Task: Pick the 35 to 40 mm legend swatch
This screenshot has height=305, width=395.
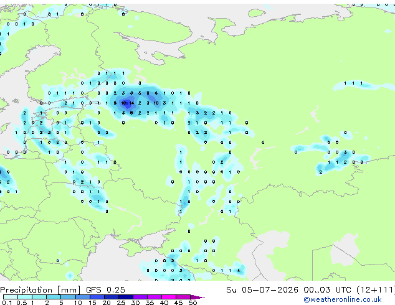Action: click(x=155, y=297)
